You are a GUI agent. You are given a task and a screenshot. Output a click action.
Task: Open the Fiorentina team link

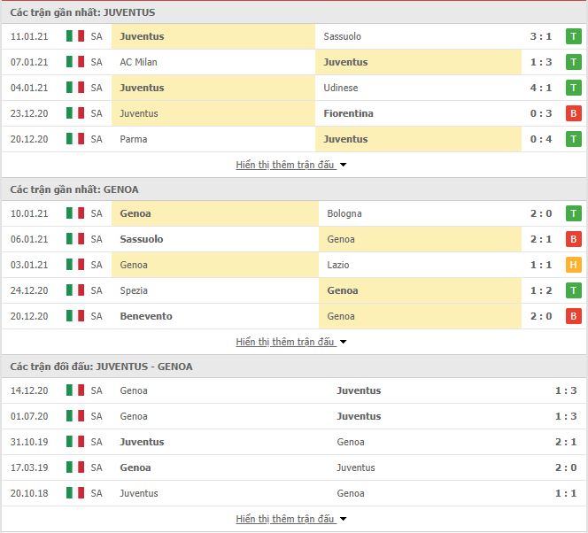(x=348, y=113)
